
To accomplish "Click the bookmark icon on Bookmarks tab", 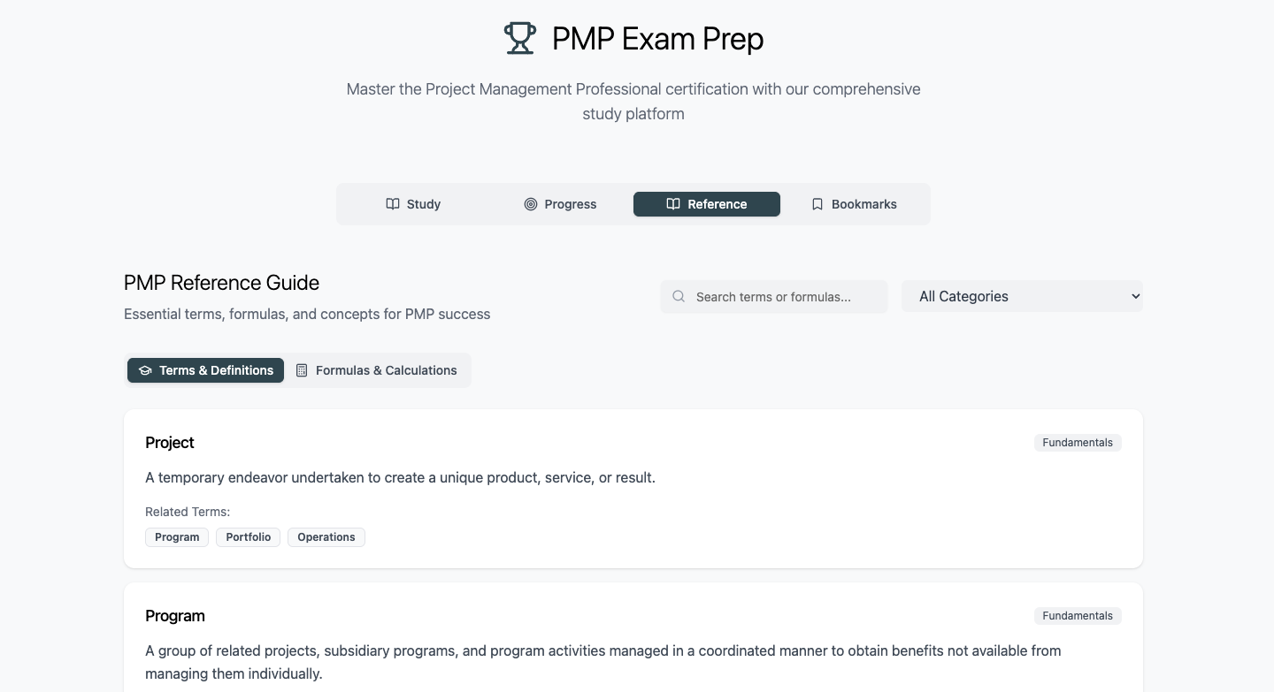I will tap(817, 204).
